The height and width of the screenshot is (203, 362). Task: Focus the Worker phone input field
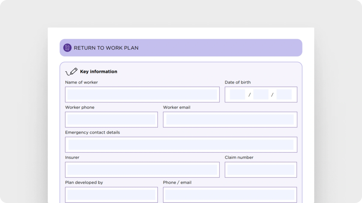(111, 120)
